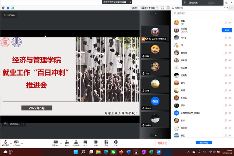This screenshot has width=234, height=156.
Task: Expand the microphone options arrow
Action: (x=11, y=143)
